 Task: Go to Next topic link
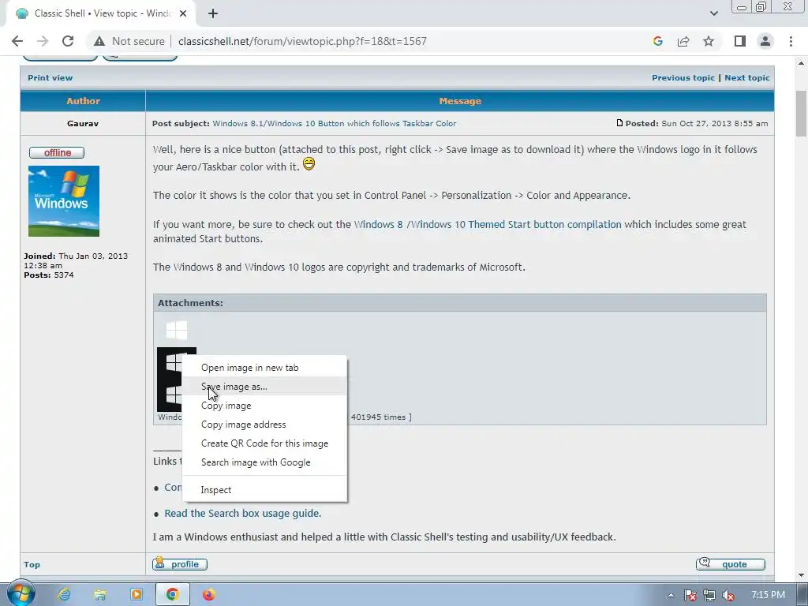click(x=746, y=78)
